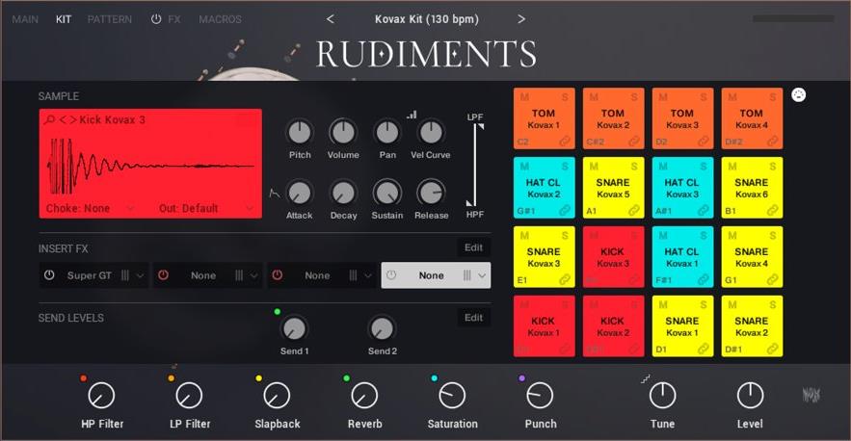Click the Super GT slot handle bars
The image size is (851, 441).
[x=125, y=275]
